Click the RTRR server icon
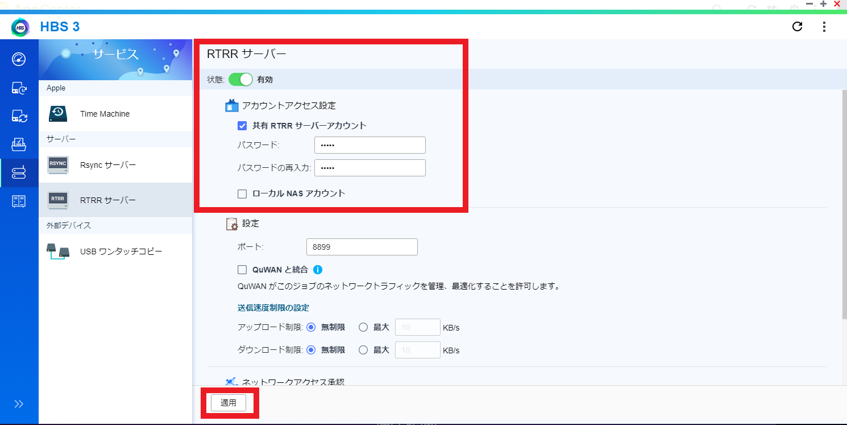The width and height of the screenshot is (847, 425). coord(58,200)
